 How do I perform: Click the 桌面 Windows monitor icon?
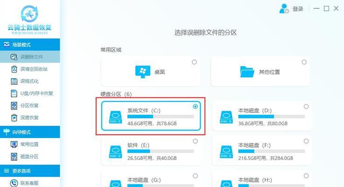click(143, 72)
